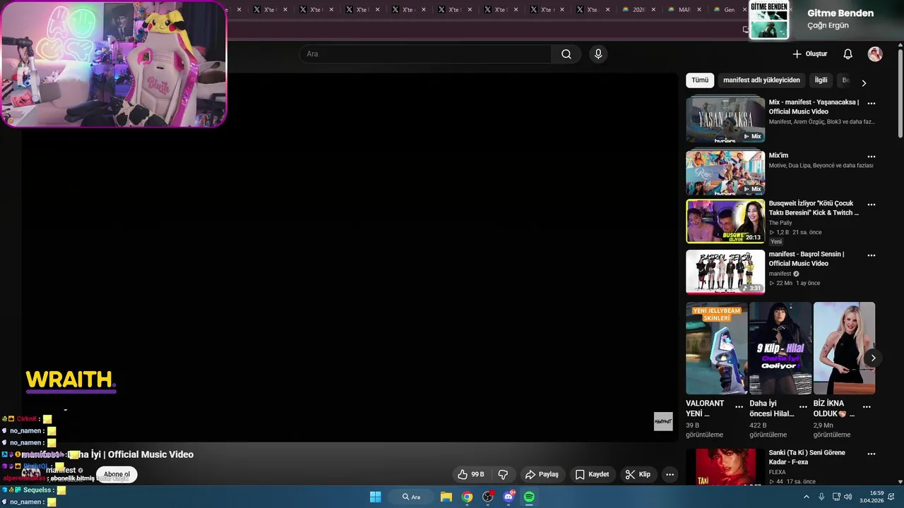
Task: Open options for Daha İyi öncesi short
Action: click(x=803, y=407)
